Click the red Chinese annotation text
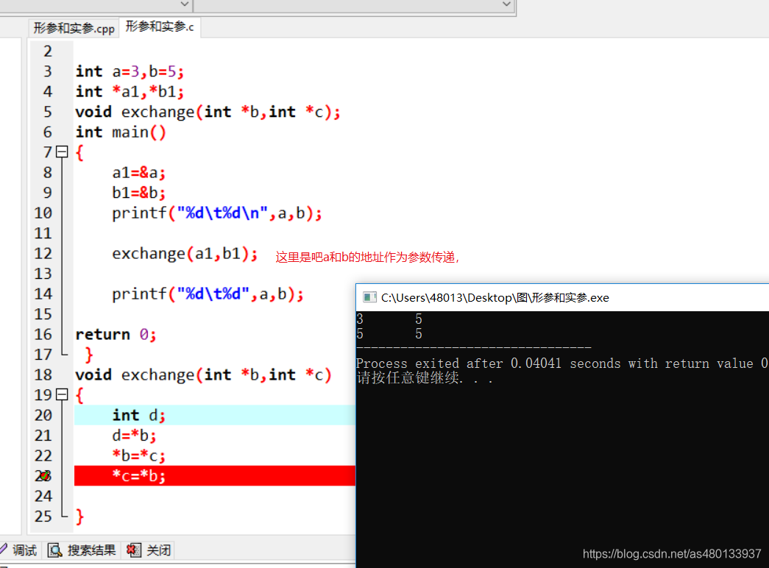The height and width of the screenshot is (568, 769). [x=367, y=257]
